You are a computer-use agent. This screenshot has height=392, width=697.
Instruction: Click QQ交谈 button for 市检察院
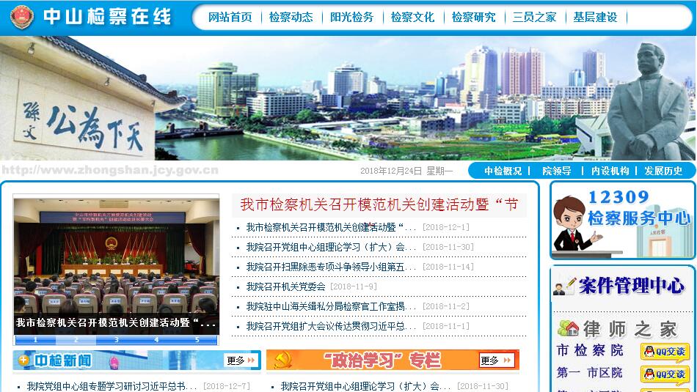(x=665, y=352)
